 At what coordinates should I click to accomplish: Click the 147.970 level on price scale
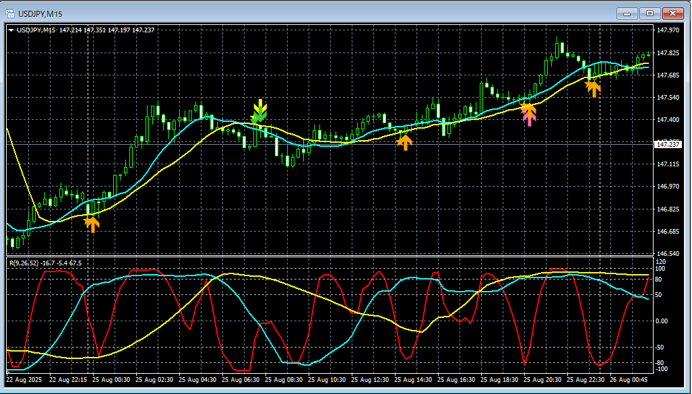click(668, 30)
